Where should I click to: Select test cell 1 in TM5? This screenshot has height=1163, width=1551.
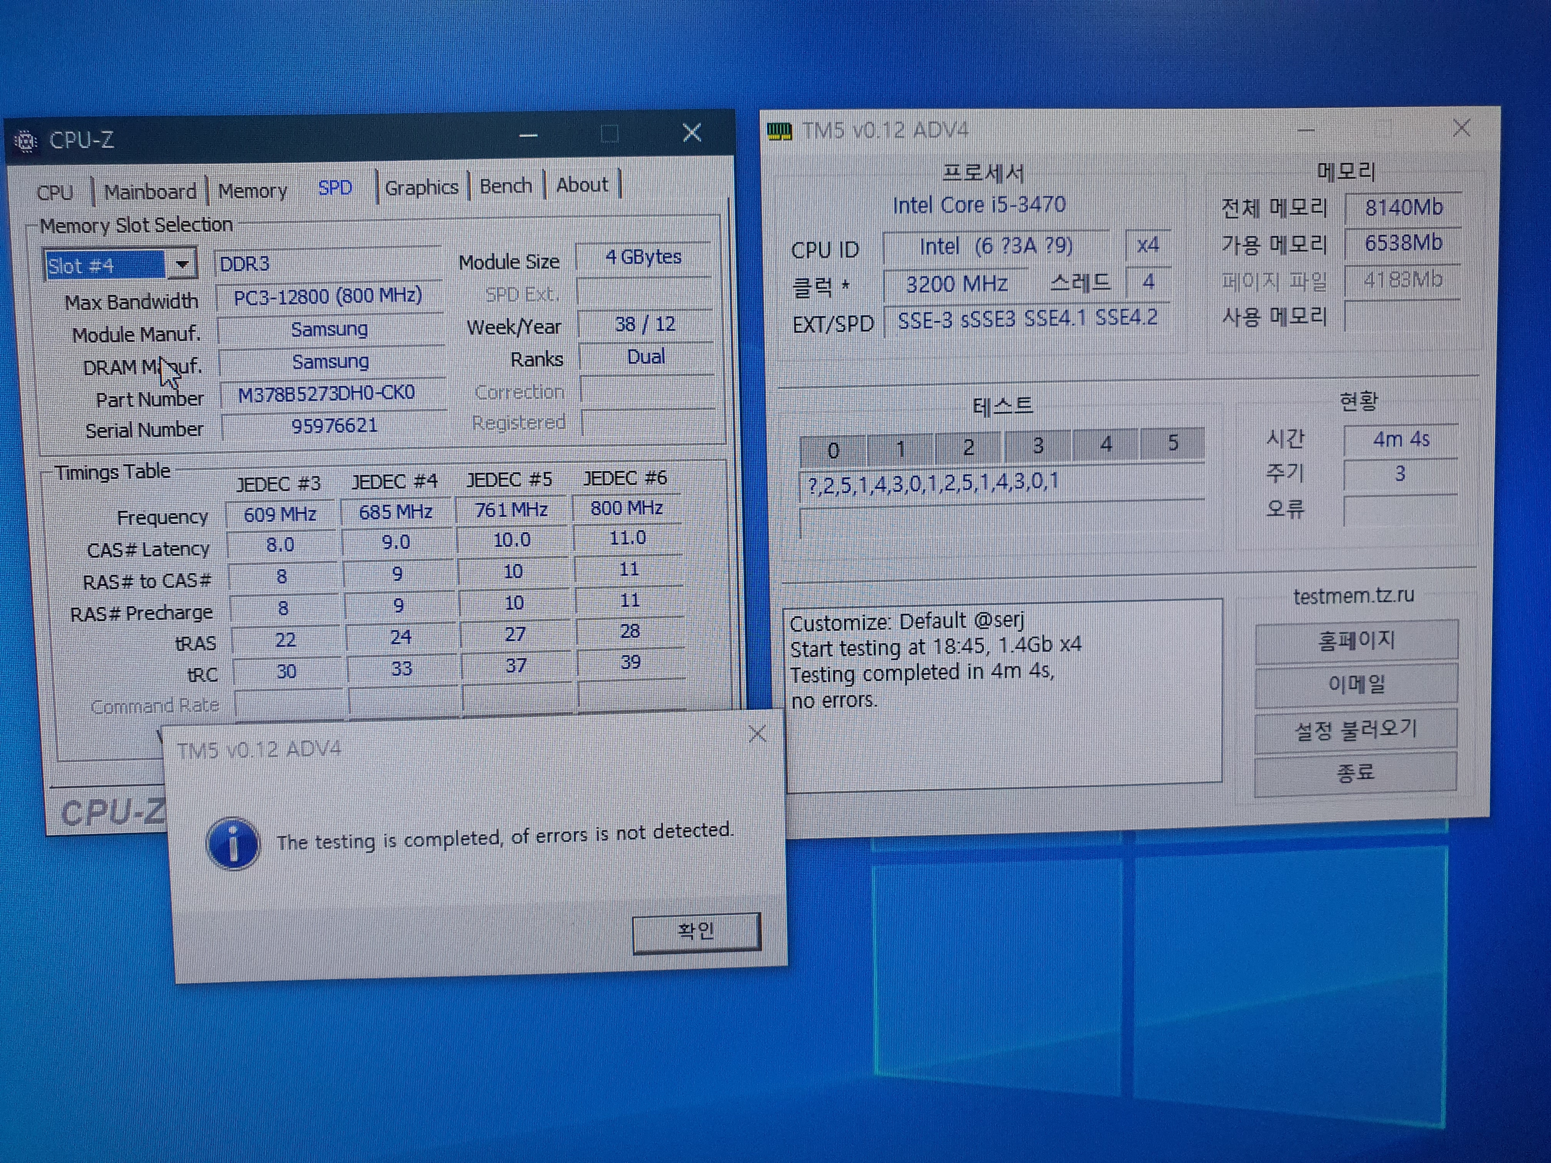click(901, 448)
